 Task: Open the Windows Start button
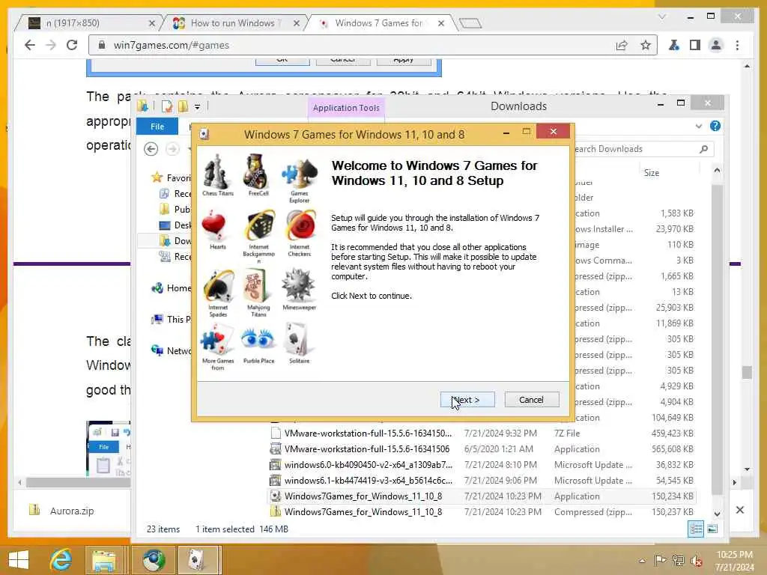(19, 560)
